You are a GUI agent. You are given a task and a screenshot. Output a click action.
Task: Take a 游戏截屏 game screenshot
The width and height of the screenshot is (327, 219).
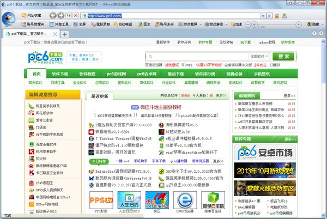[x=188, y=25]
